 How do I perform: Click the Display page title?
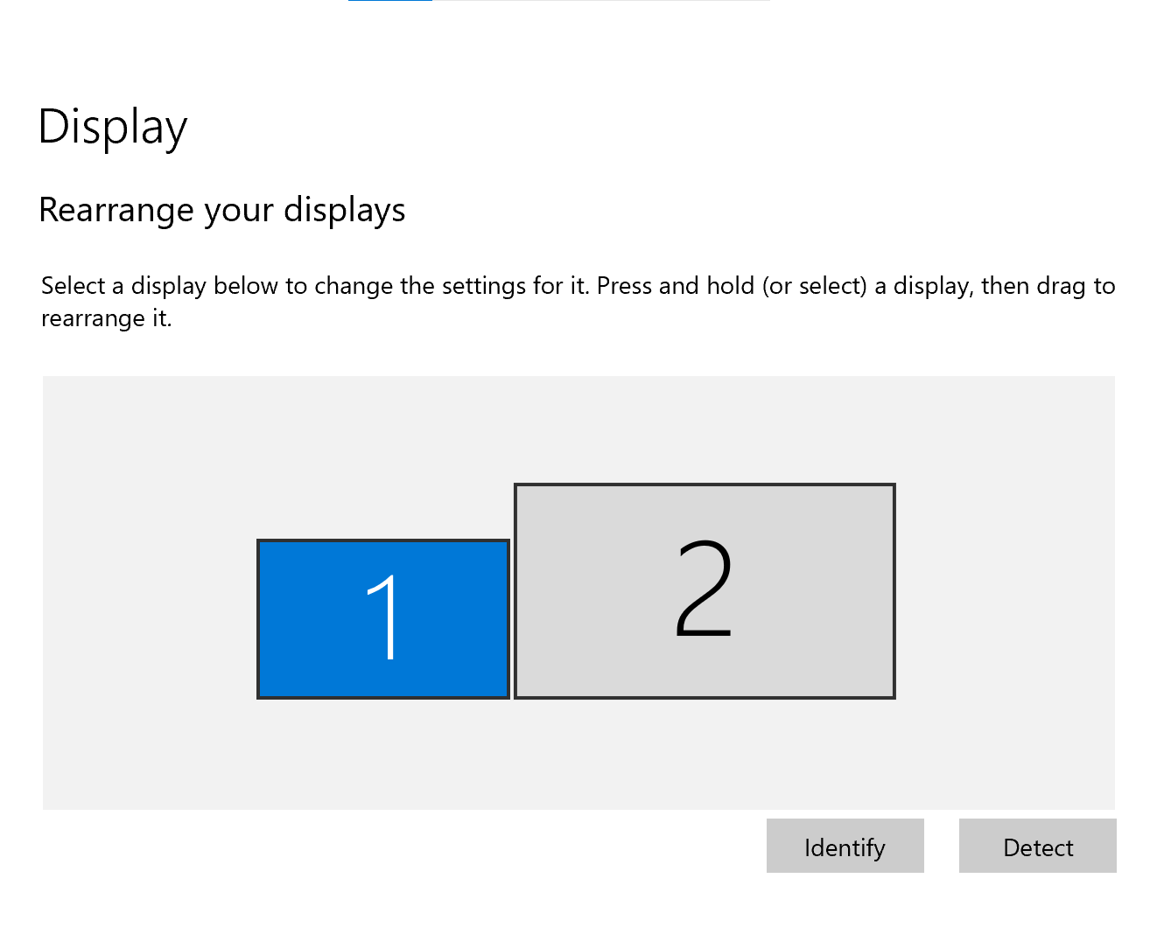113,128
